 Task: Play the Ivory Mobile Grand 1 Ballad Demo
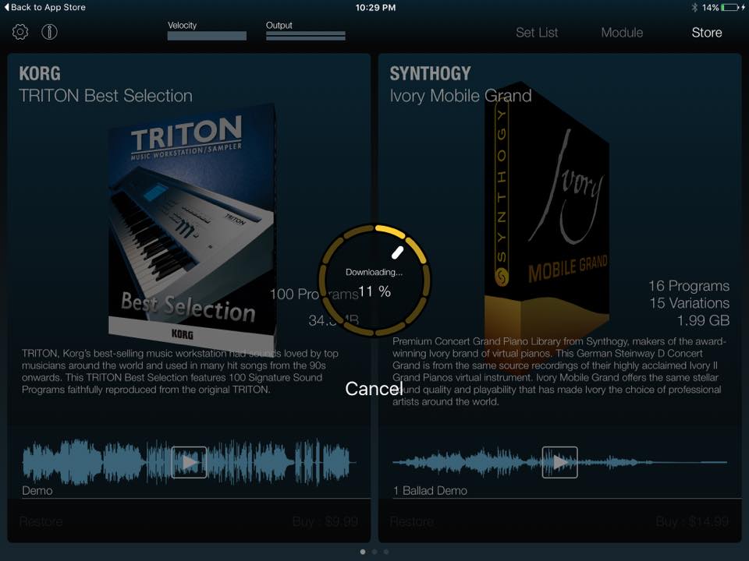pyautogui.click(x=559, y=460)
